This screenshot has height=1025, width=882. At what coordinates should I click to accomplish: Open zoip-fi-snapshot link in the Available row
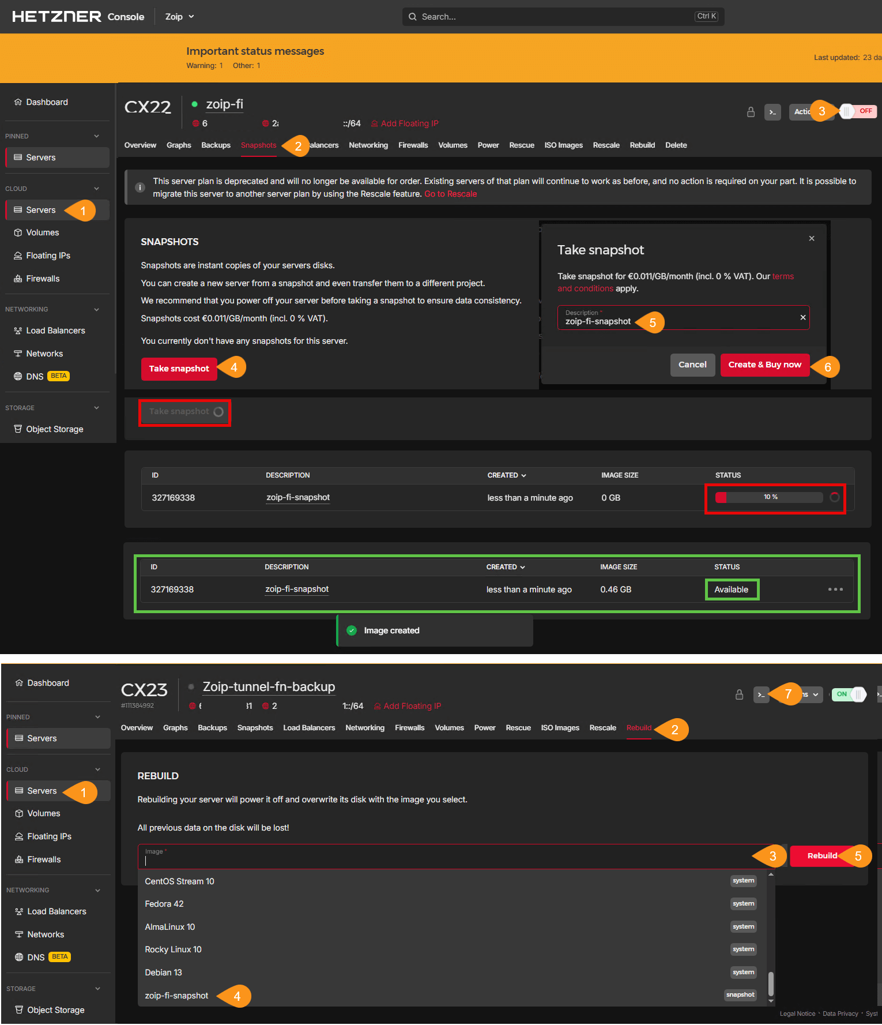tap(297, 589)
